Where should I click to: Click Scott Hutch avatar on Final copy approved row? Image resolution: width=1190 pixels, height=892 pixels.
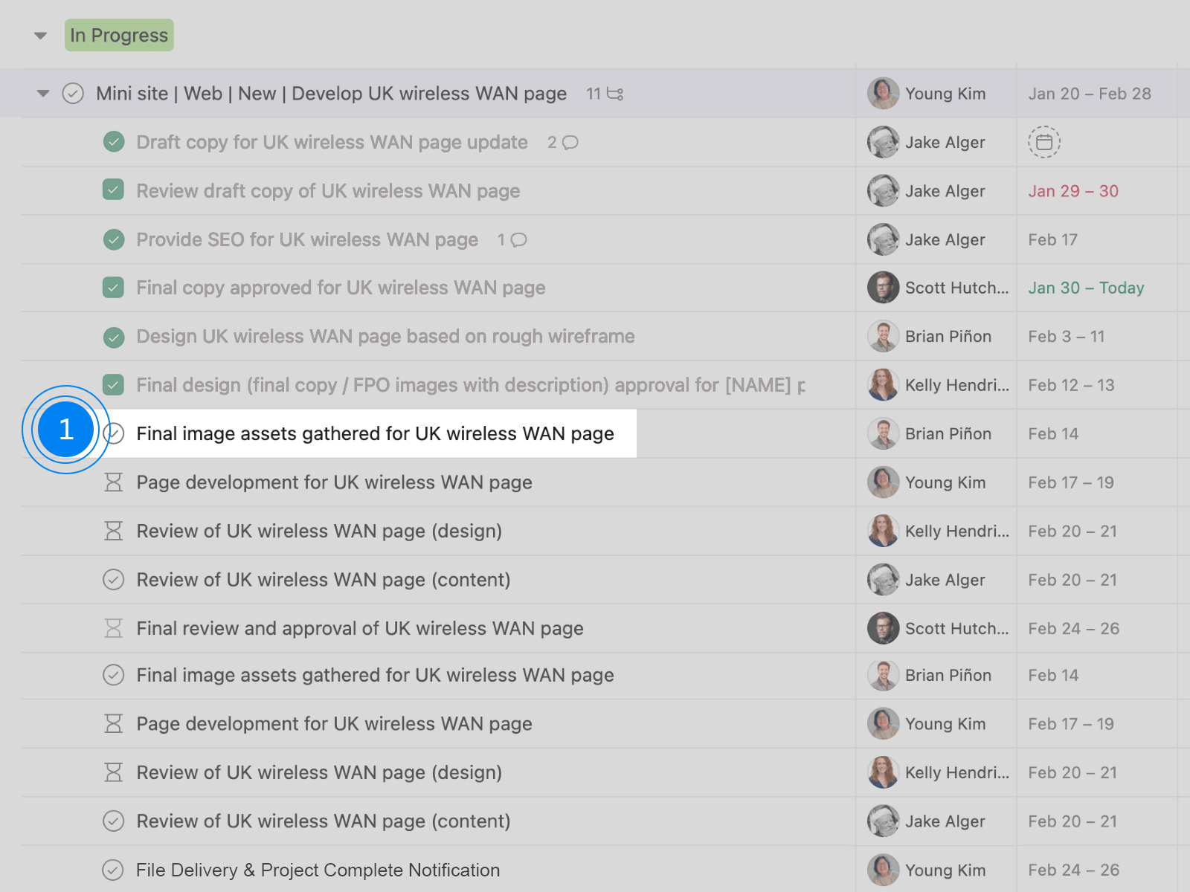tap(883, 288)
